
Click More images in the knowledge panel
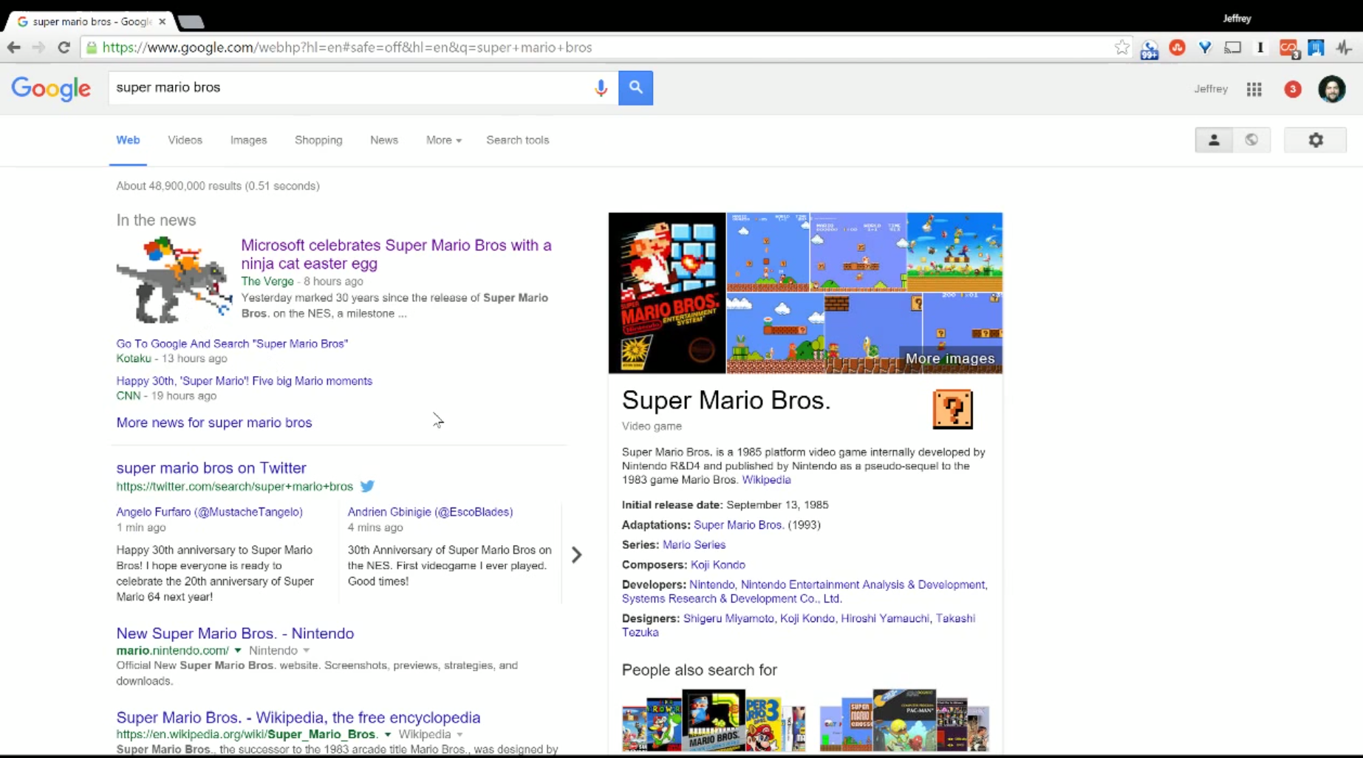pyautogui.click(x=950, y=358)
